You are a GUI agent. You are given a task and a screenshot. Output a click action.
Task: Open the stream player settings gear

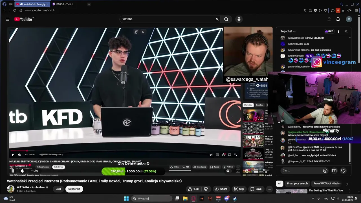tap(247, 171)
